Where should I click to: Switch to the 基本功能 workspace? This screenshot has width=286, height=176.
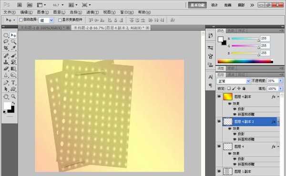coord(197,5)
